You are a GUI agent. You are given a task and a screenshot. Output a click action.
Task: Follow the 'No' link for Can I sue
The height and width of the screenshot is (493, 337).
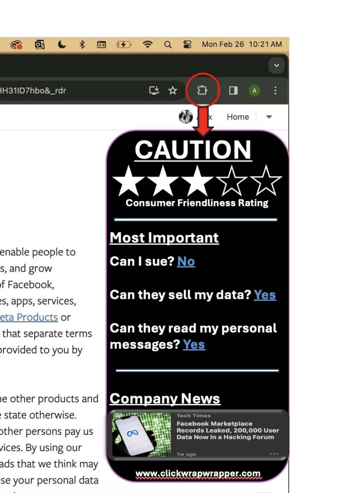point(186,261)
